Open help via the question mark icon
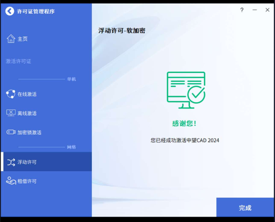Viewport: 275px width, 222px height. click(x=242, y=10)
